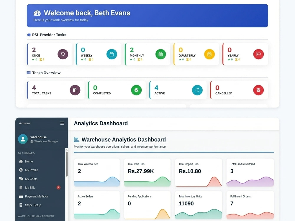
Task: Click the Active spinner icon
Action: click(197, 90)
